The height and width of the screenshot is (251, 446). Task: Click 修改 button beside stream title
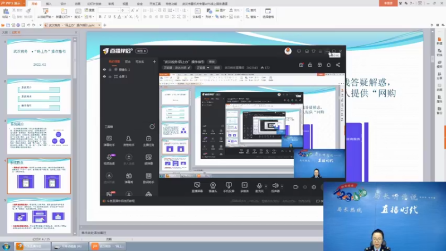212,61
